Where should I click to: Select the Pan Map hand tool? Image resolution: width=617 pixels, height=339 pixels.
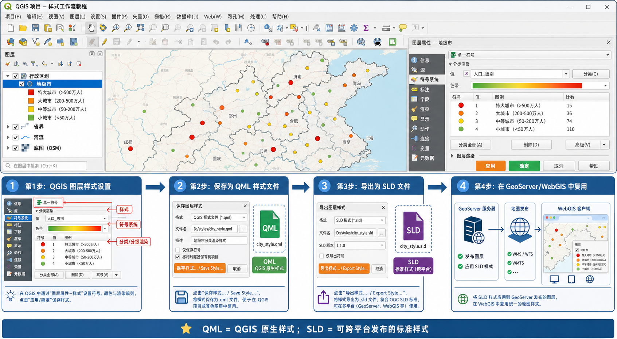(x=91, y=28)
